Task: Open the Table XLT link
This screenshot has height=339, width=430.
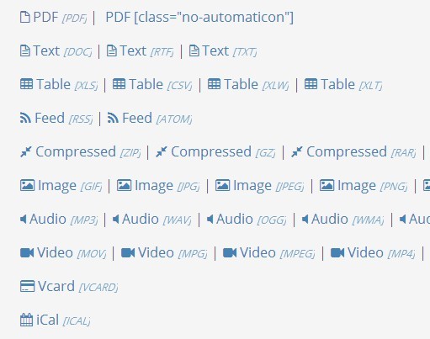Action: (x=343, y=84)
